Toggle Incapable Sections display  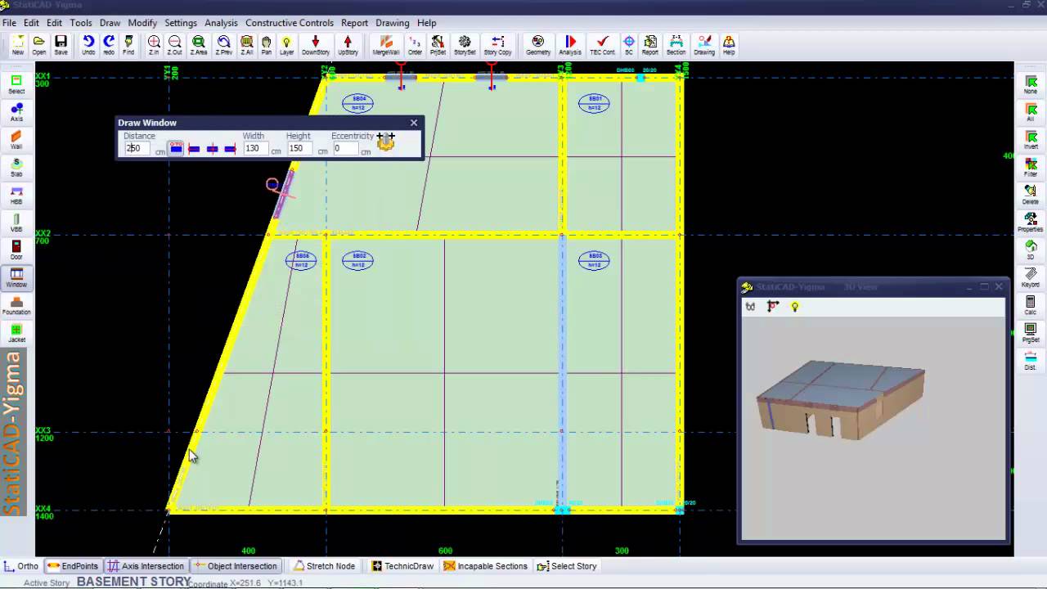[x=486, y=566]
